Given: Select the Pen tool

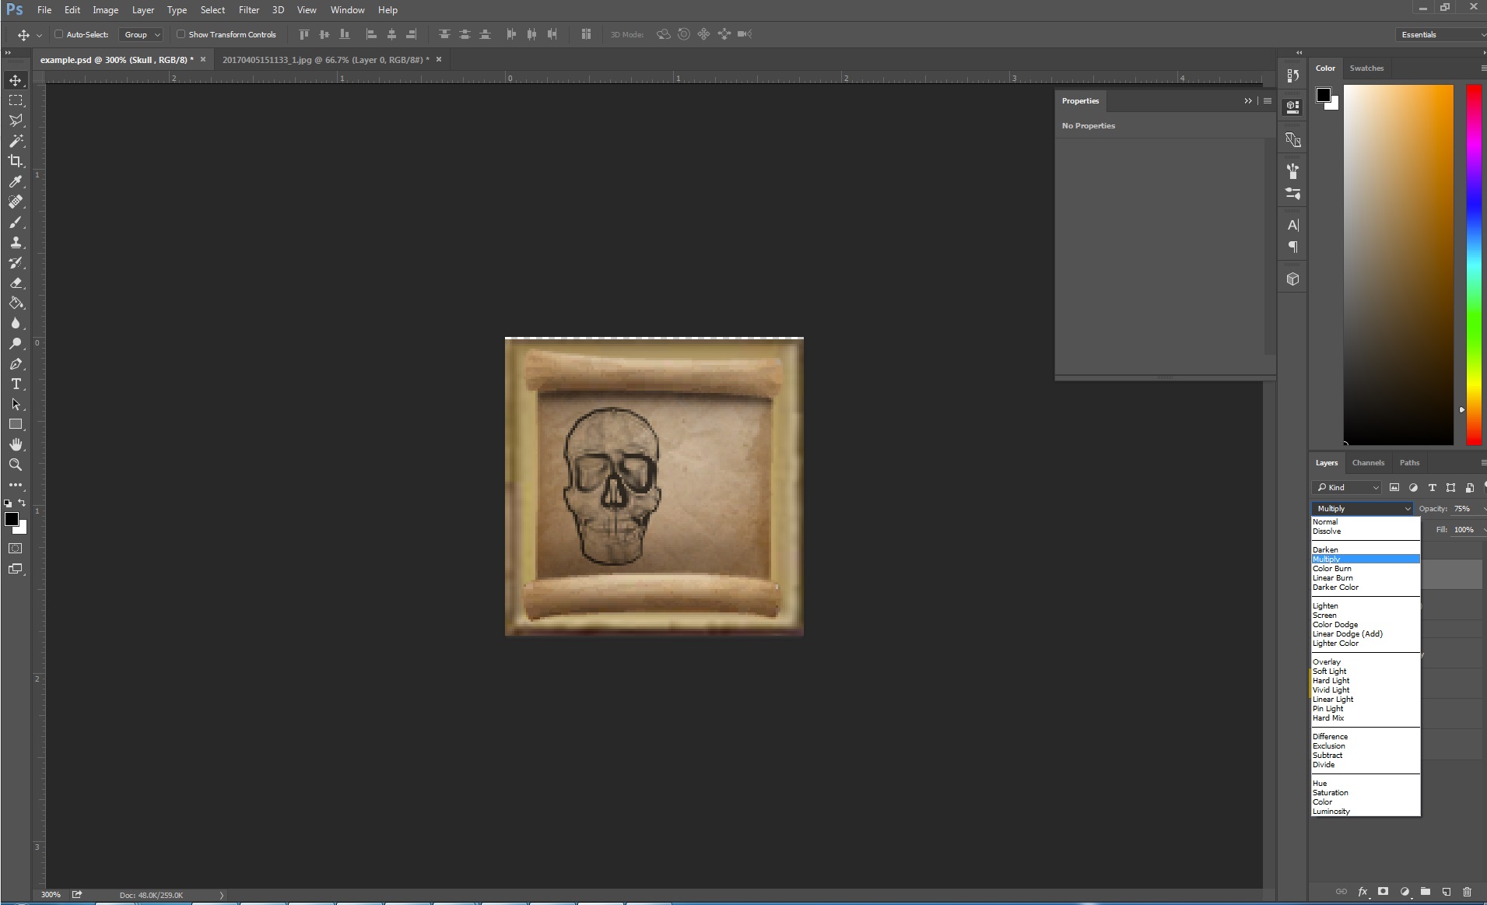Looking at the screenshot, I should [16, 363].
